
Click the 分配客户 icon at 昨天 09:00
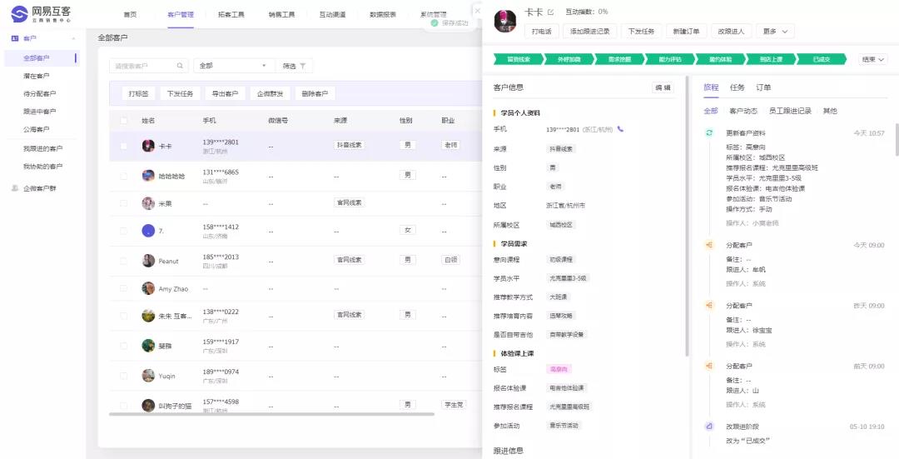[709, 305]
